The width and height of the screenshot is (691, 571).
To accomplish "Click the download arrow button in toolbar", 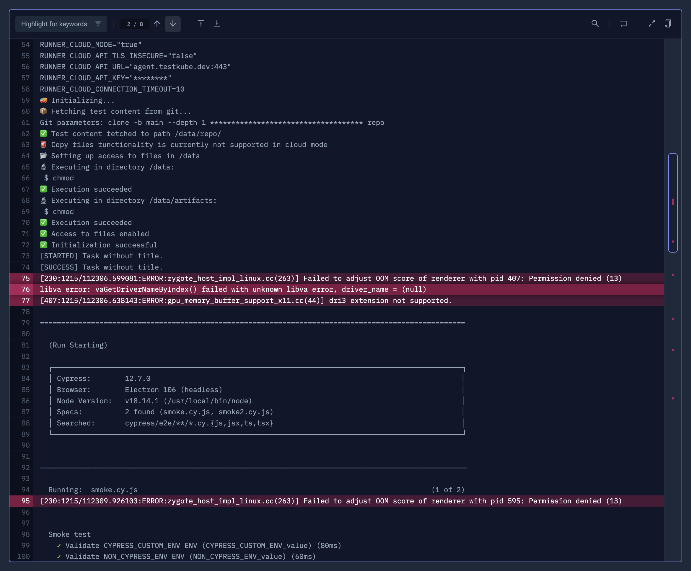I will click(x=217, y=24).
